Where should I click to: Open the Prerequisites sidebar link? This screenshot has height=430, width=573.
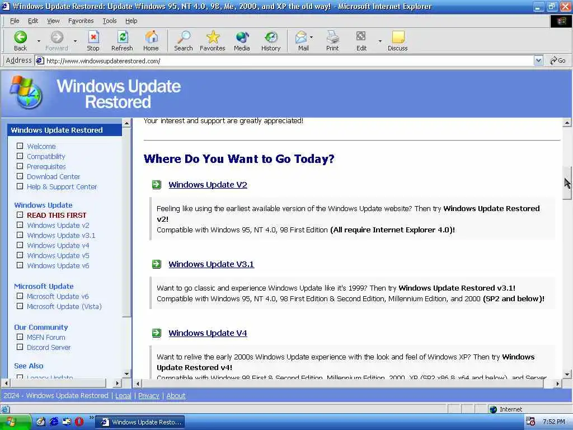pyautogui.click(x=46, y=167)
